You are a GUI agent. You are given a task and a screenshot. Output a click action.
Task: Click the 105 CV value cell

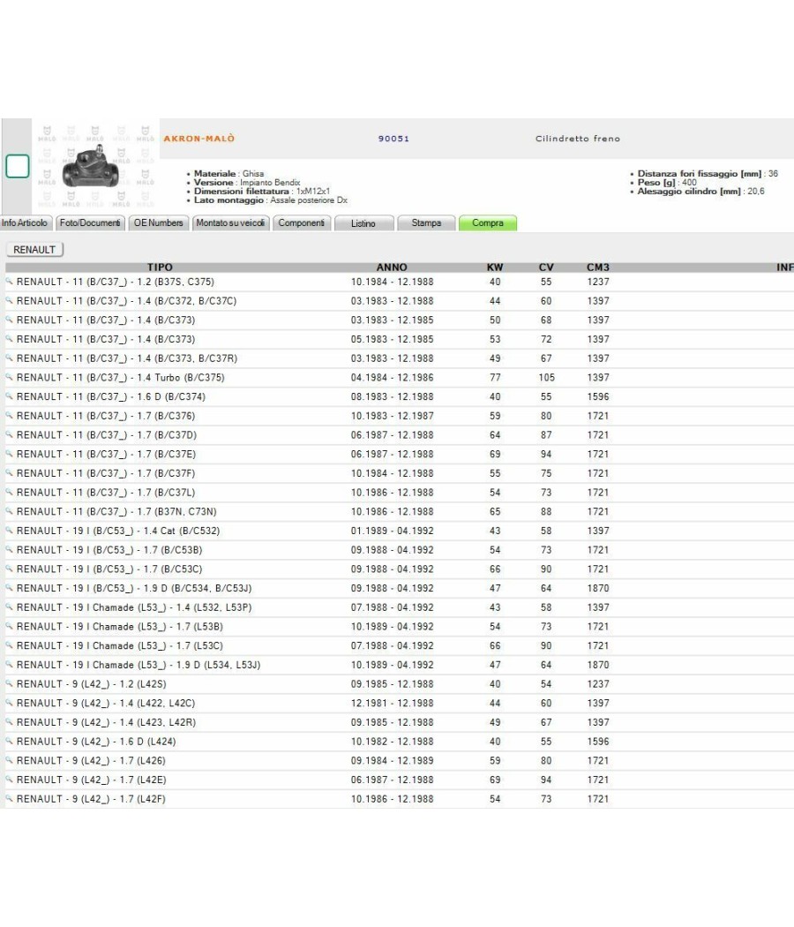coord(546,377)
